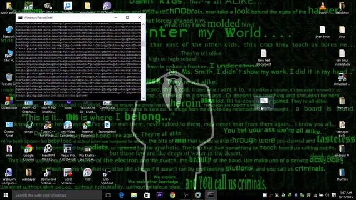Select the highlighted file under the cursor
The height and width of the screenshot is (200, 356).
click(x=264, y=103)
